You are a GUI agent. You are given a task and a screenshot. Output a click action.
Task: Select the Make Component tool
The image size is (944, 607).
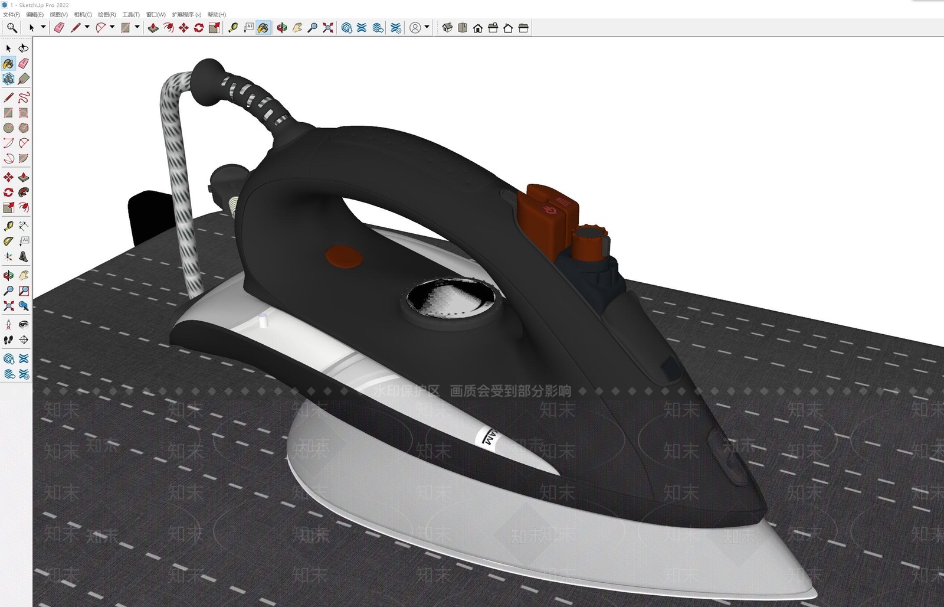coord(8,79)
